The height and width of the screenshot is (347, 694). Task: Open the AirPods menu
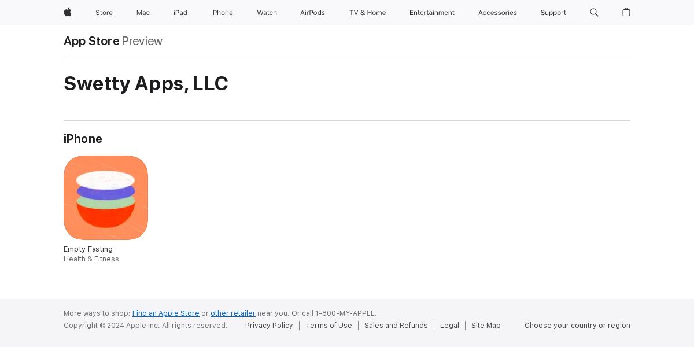(x=312, y=13)
